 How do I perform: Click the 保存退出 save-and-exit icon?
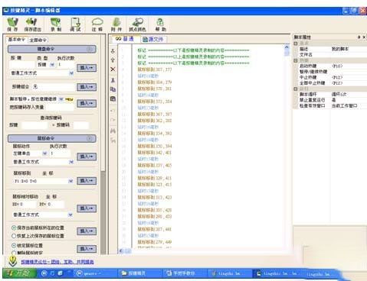pos(32,24)
